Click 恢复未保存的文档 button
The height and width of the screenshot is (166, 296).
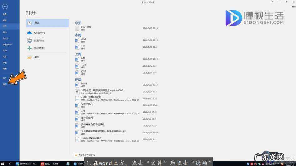(x=85, y=155)
